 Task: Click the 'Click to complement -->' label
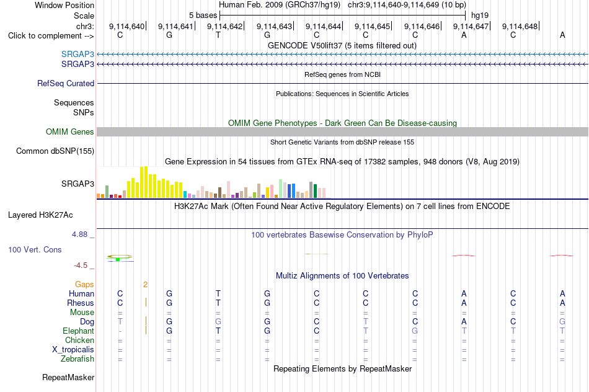pyautogui.click(x=51, y=36)
